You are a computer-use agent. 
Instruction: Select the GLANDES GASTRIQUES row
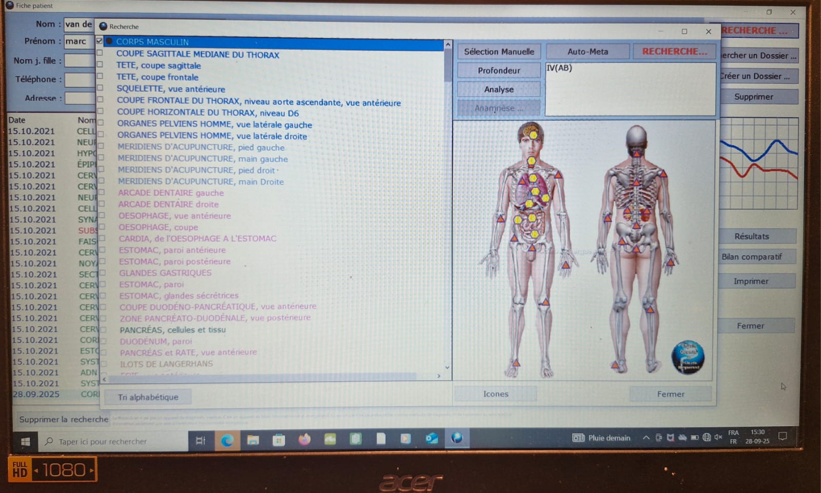[165, 273]
